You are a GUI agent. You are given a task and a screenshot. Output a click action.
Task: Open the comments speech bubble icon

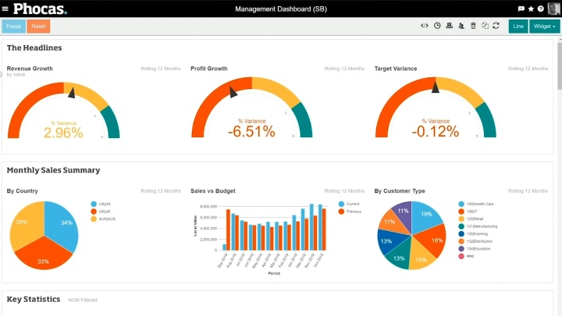(x=521, y=9)
